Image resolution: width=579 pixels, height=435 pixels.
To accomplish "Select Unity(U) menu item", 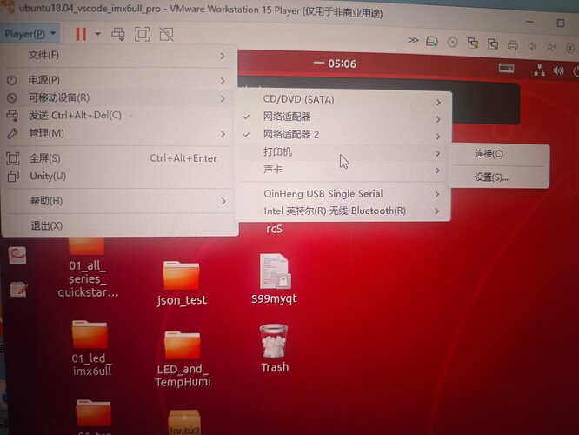I will (x=118, y=177).
